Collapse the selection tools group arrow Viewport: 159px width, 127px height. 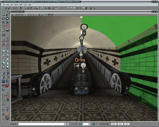(x=8, y=93)
